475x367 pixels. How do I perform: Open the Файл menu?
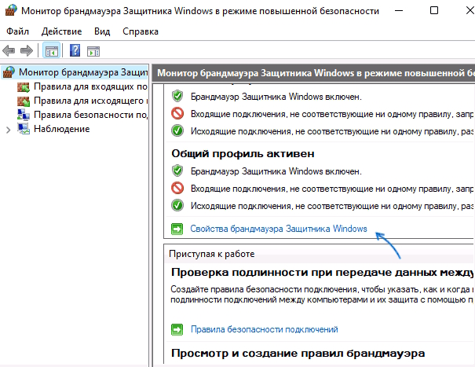(17, 31)
